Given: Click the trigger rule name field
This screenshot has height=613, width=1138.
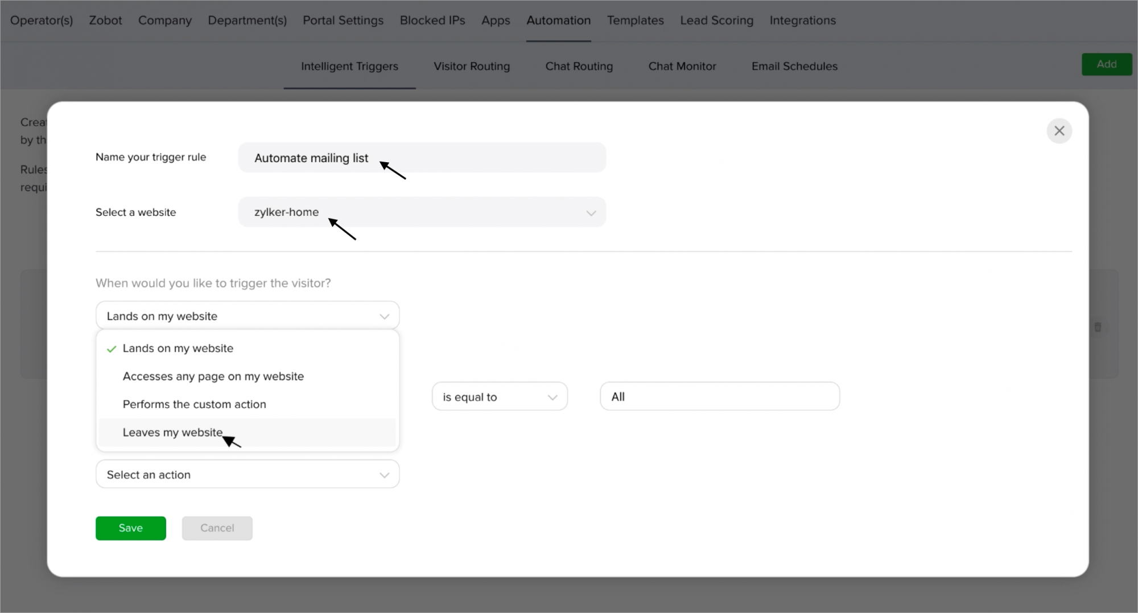Looking at the screenshot, I should (422, 158).
